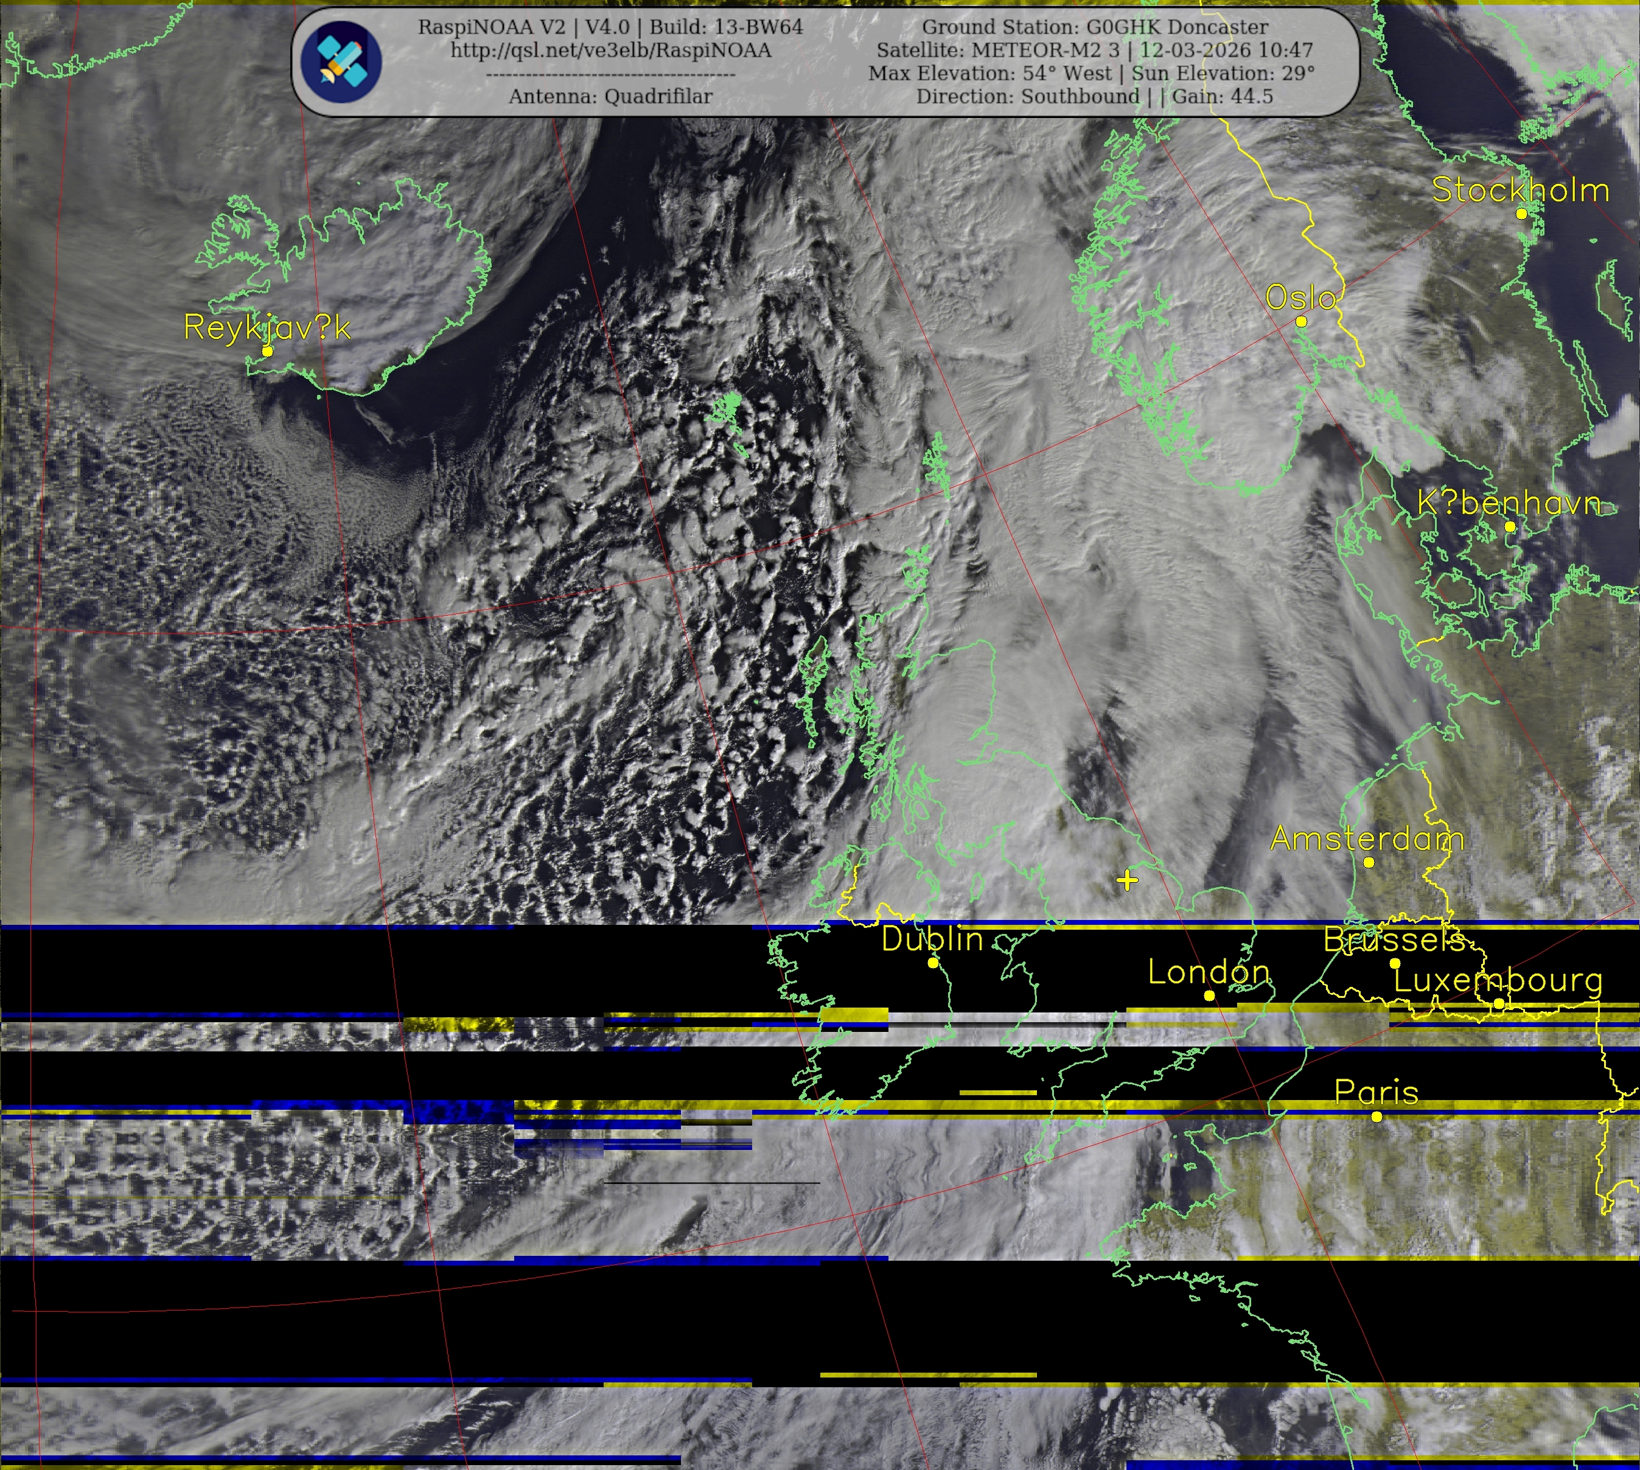
Task: Click the Dublin city dot marker
Action: click(x=933, y=963)
